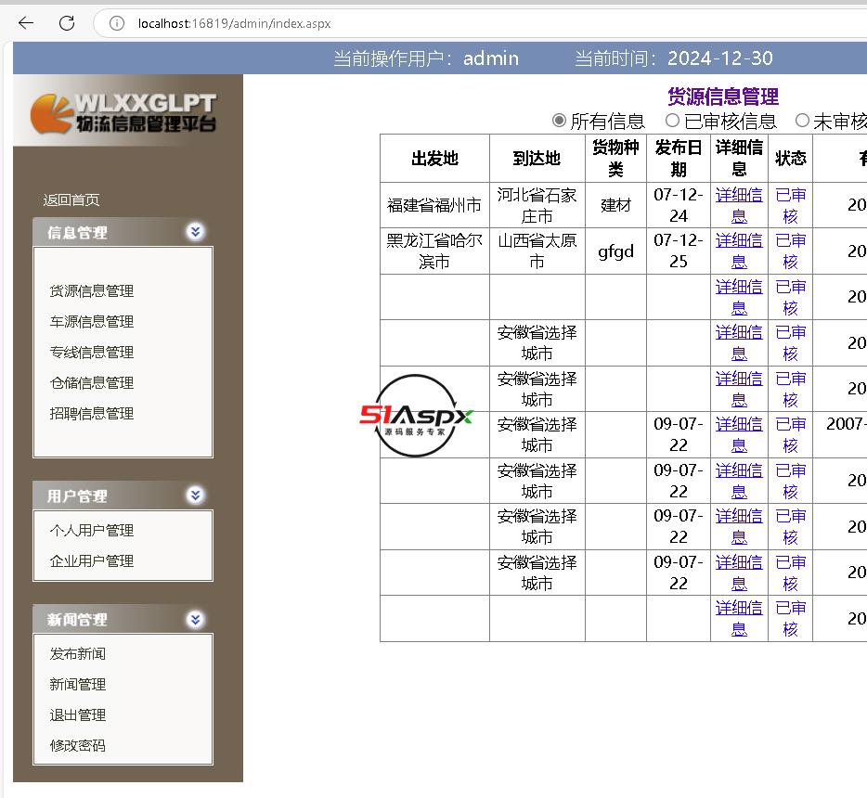Open 发布新闻 in the sidebar

(x=78, y=654)
